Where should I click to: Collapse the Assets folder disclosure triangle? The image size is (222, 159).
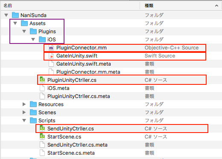[15, 23]
